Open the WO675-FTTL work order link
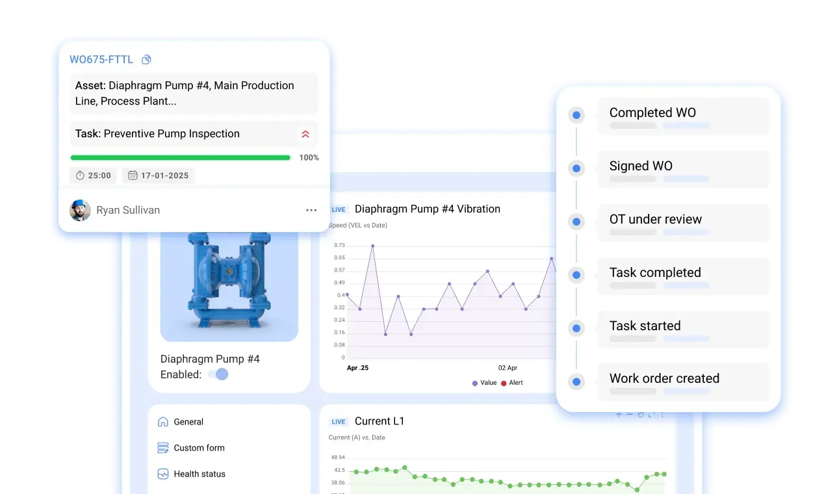The width and height of the screenshot is (824, 494). tap(101, 60)
